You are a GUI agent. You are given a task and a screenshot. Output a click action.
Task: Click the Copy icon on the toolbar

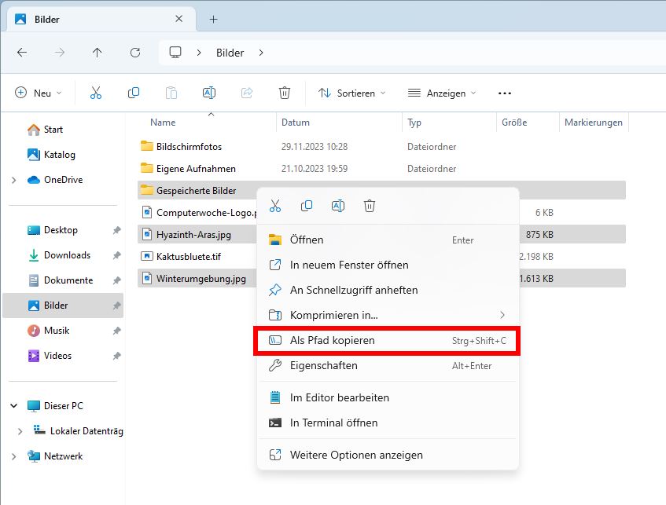click(x=134, y=92)
